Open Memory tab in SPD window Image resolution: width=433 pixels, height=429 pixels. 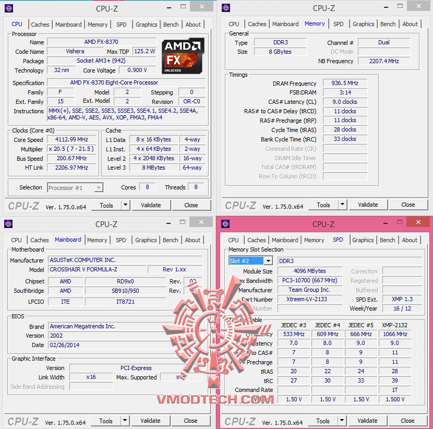click(314, 240)
